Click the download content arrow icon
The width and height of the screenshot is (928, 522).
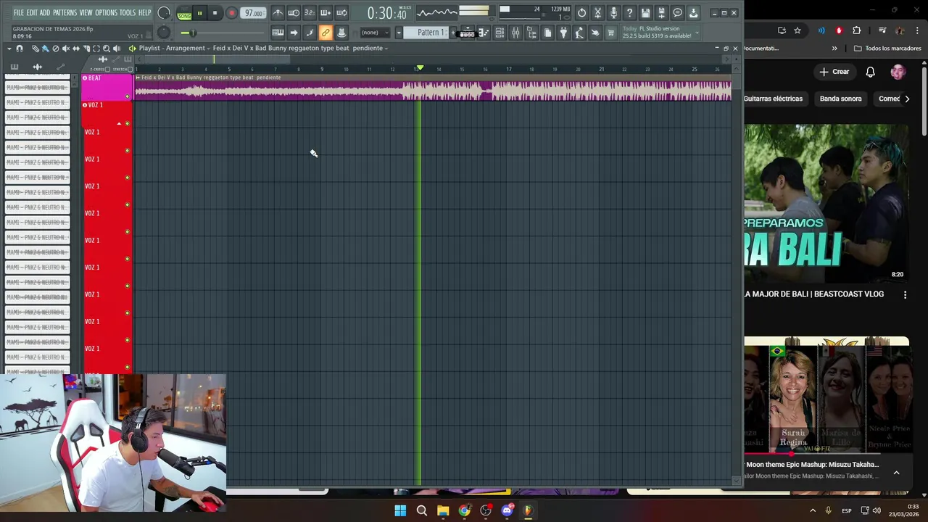(x=693, y=13)
